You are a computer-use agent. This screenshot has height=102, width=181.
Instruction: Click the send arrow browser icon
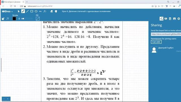tap(159, 6)
